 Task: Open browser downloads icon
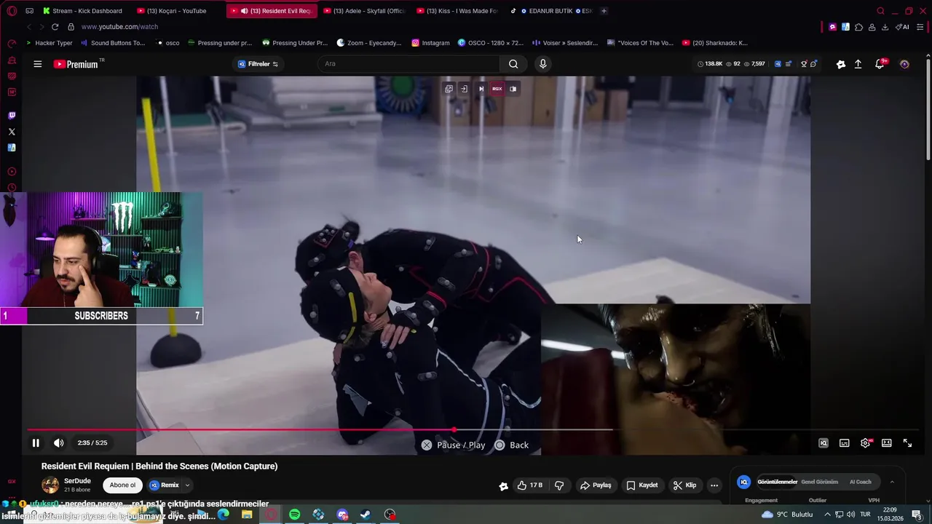(x=885, y=27)
